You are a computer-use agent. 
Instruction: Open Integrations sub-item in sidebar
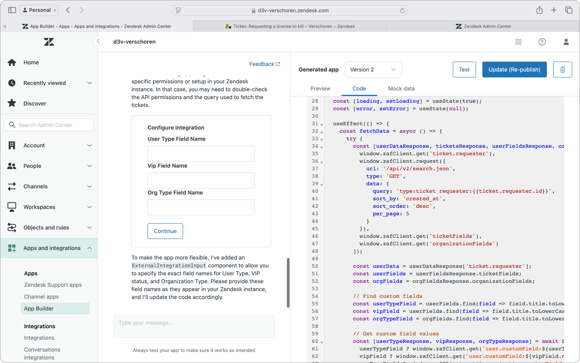click(39, 338)
